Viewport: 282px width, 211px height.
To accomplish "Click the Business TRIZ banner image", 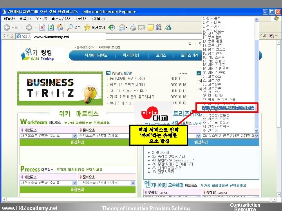I will click(60, 88).
